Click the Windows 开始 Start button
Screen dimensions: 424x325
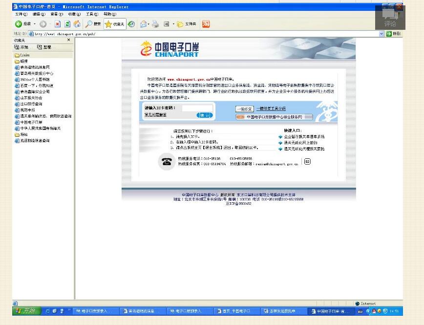pyautogui.click(x=26, y=311)
